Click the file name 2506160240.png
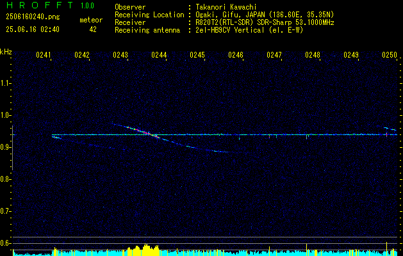Viewport: 403px width, 256px height. 33,17
